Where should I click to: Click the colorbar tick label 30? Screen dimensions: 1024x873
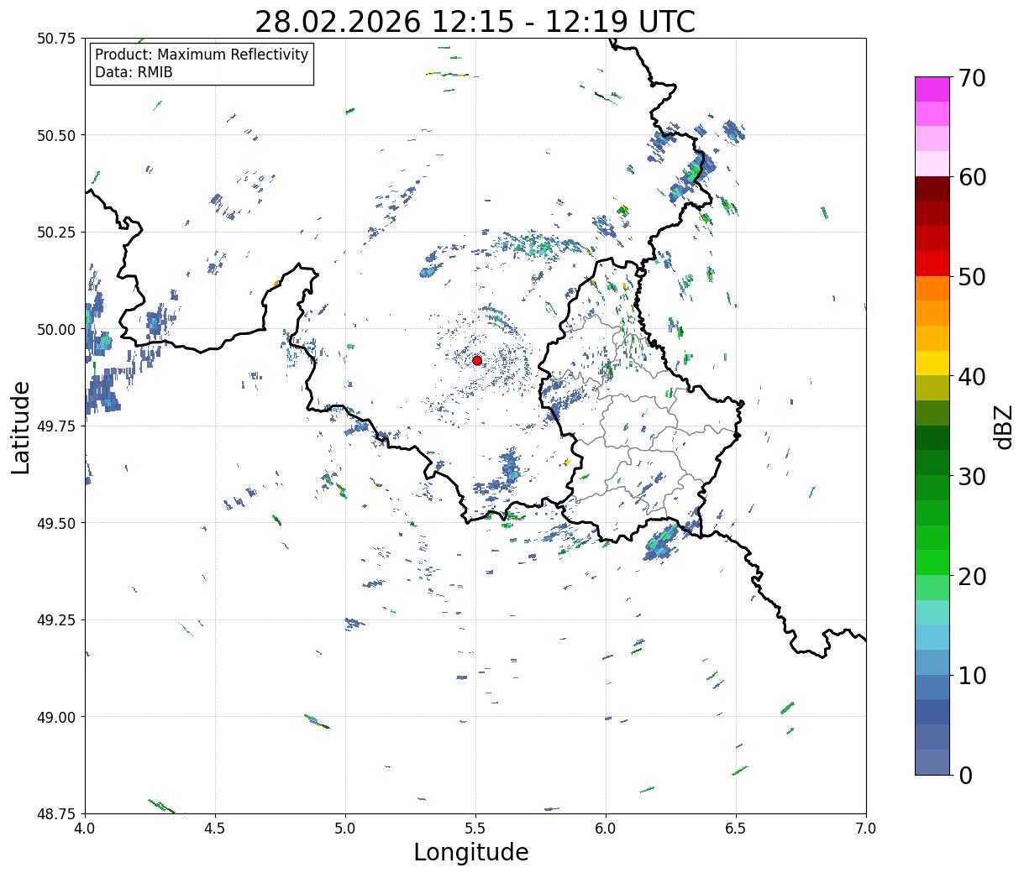pyautogui.click(x=972, y=476)
